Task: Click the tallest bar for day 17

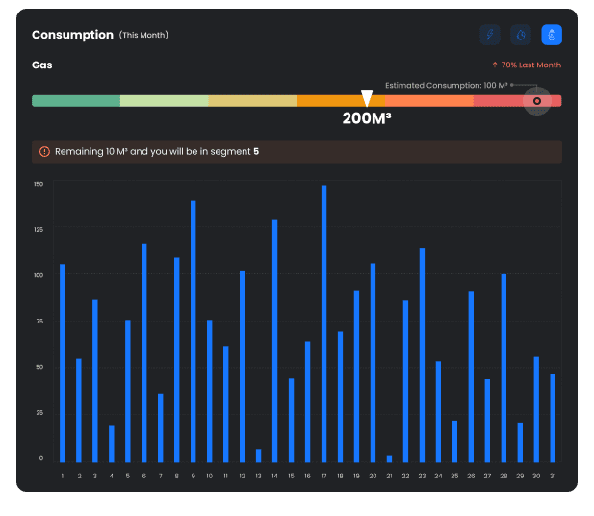Action: click(x=323, y=323)
